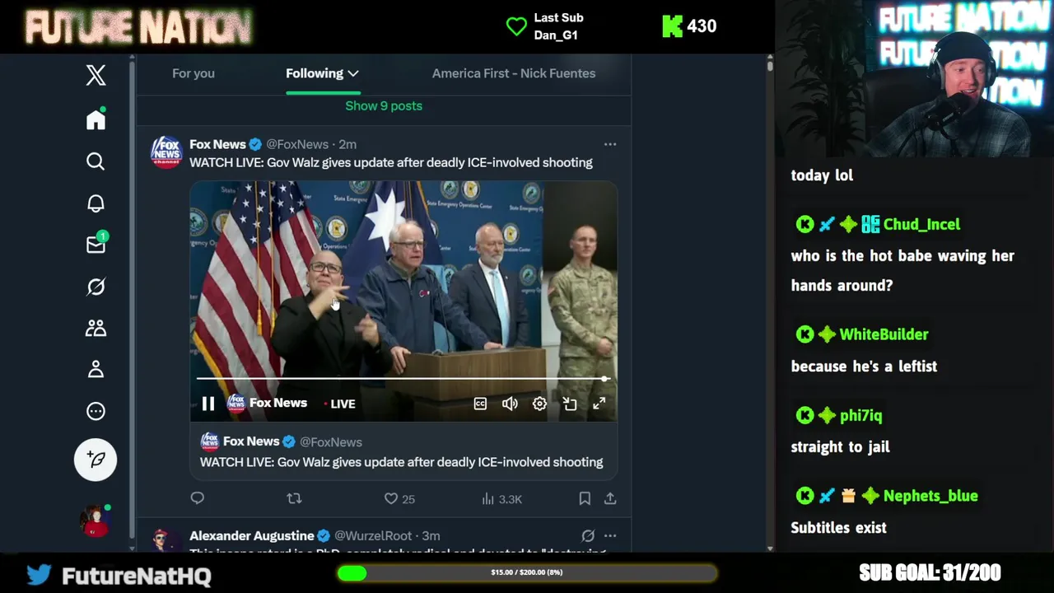Image resolution: width=1054 pixels, height=593 pixels.
Task: Open the Notifications bell in the sidebar
Action: pyautogui.click(x=96, y=203)
